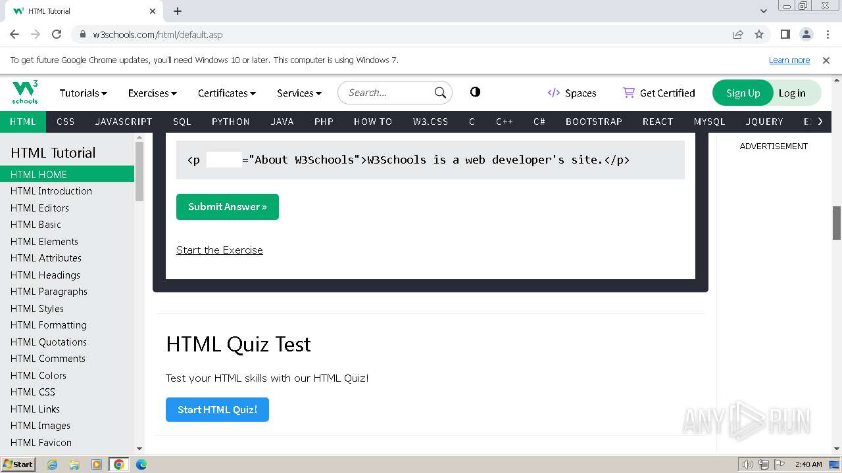Image resolution: width=842 pixels, height=473 pixels.
Task: Click the Log in button
Action: point(792,93)
